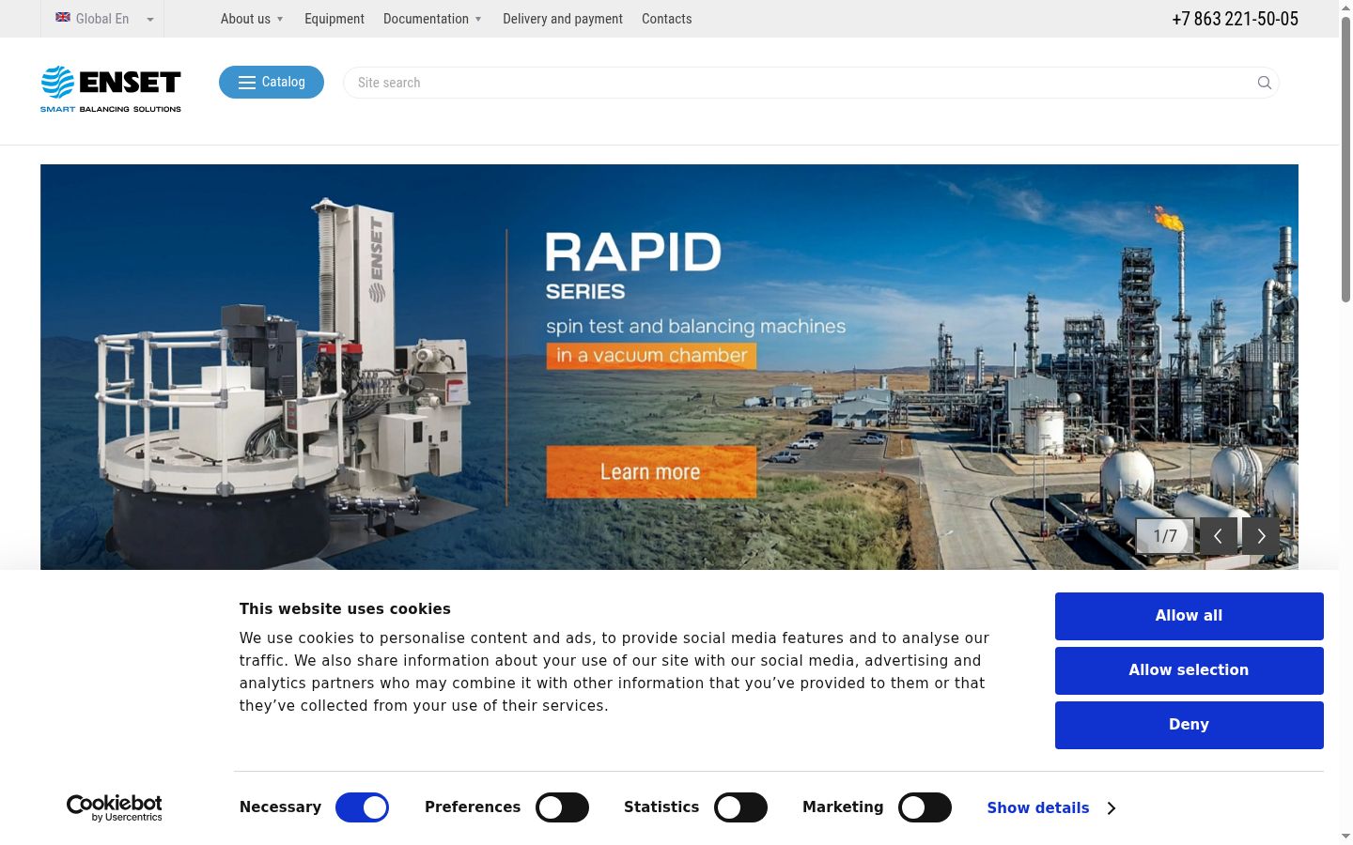Click 'This website uses cookies' heading
This screenshot has height=845, width=1353.
click(345, 608)
